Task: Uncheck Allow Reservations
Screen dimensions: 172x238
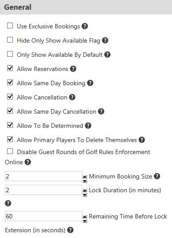Action: [x=10, y=68]
